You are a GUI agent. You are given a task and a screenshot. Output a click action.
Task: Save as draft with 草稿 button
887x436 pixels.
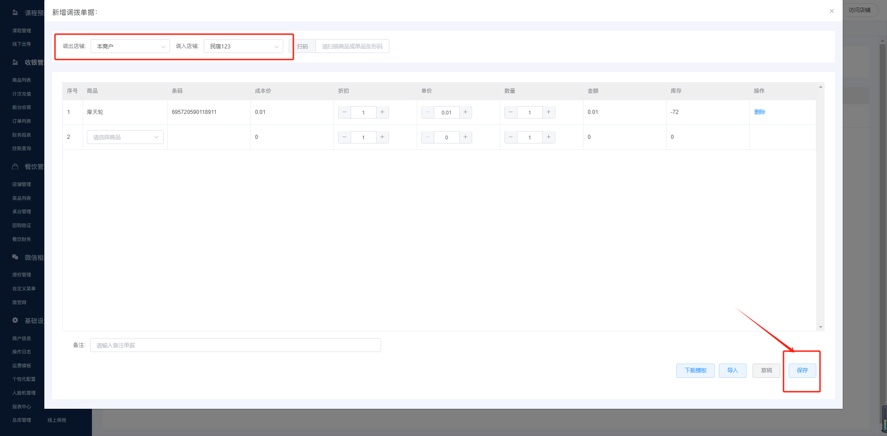coord(766,370)
